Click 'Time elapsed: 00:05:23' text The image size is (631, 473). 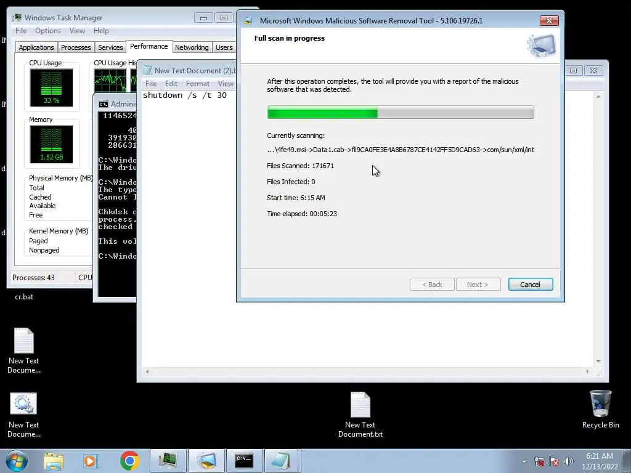pyautogui.click(x=302, y=214)
